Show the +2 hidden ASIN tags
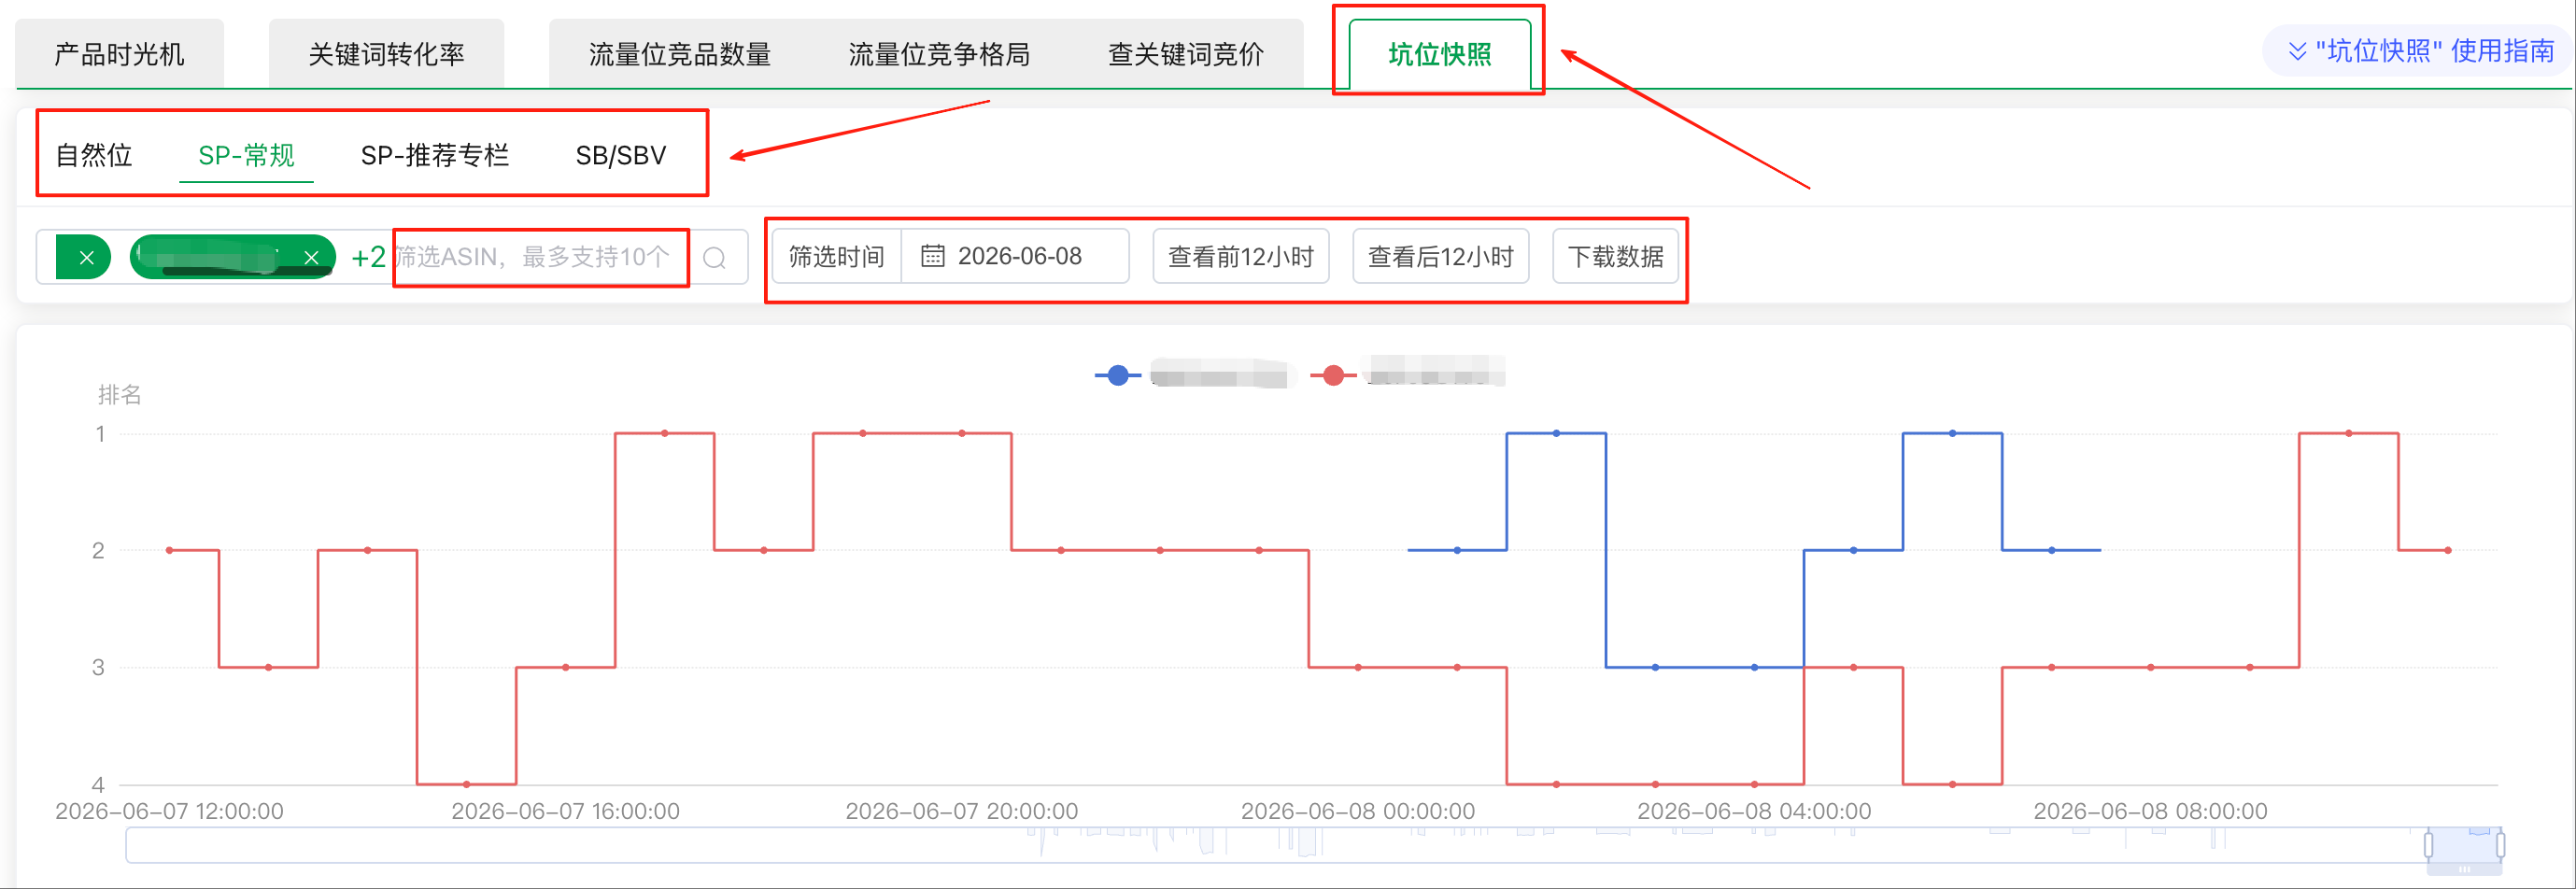 (368, 257)
